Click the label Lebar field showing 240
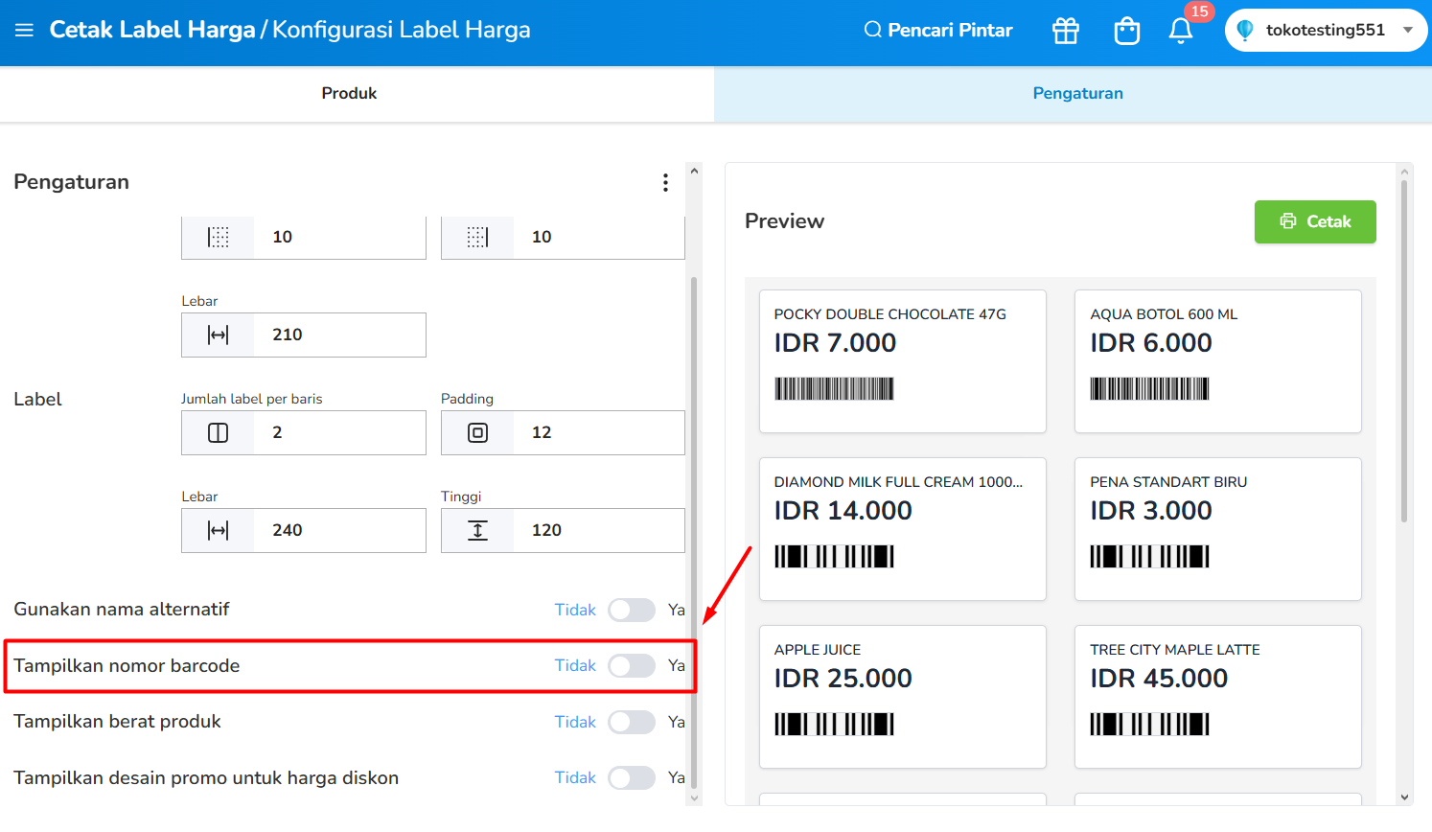 click(x=304, y=530)
